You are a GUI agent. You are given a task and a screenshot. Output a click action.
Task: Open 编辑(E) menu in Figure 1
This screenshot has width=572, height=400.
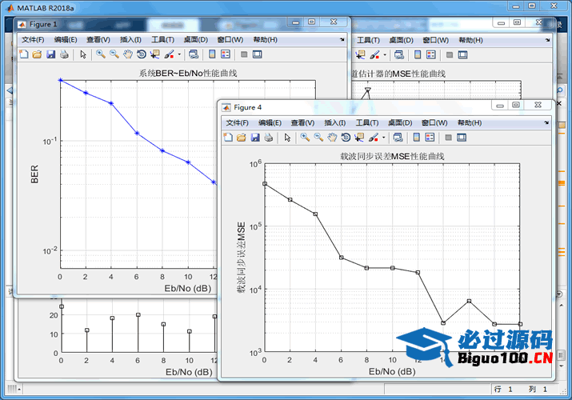pyautogui.click(x=66, y=40)
